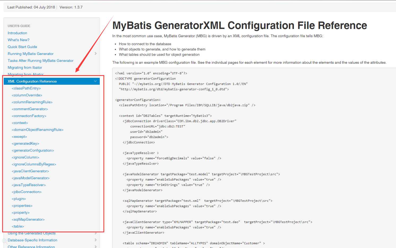Screen dimensions: 396x248
Task: Click 'What tables should be used' bullet
Action: click(159, 54)
